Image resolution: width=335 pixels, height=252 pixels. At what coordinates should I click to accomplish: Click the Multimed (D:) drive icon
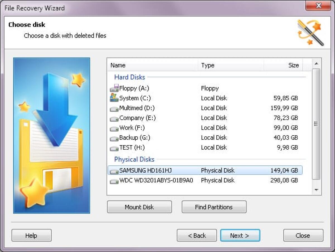pyautogui.click(x=114, y=108)
